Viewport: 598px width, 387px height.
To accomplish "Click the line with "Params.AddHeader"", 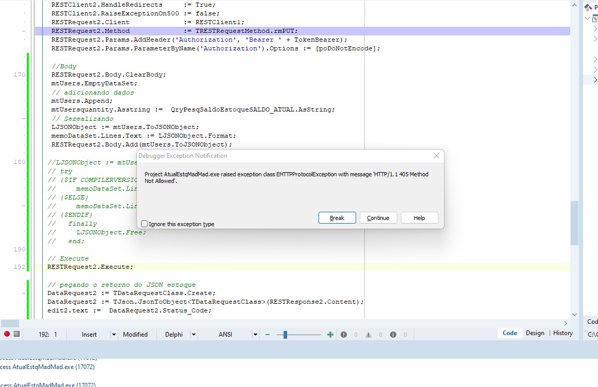I will [x=200, y=40].
